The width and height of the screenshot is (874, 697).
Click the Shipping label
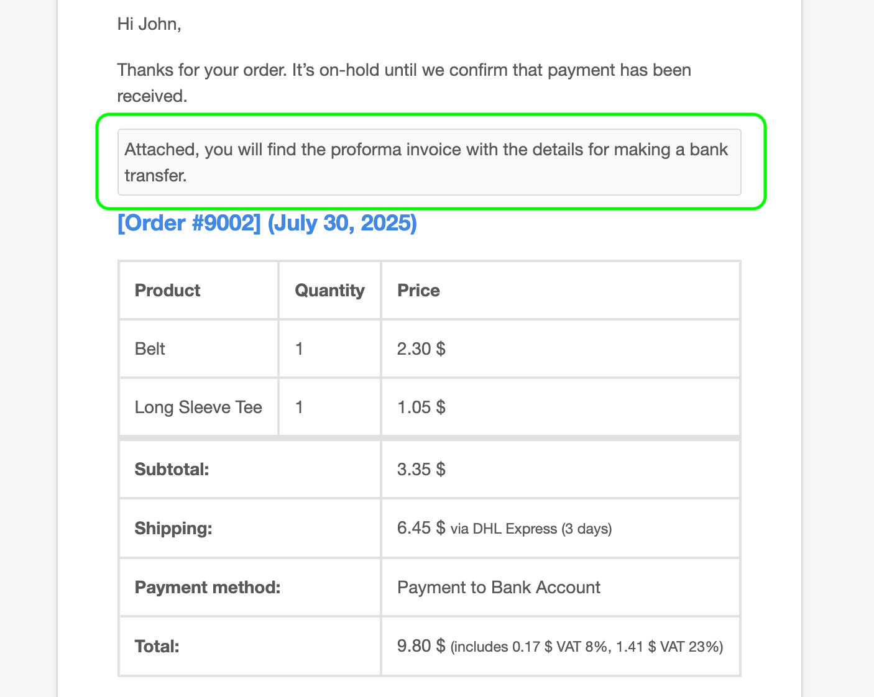(x=173, y=528)
